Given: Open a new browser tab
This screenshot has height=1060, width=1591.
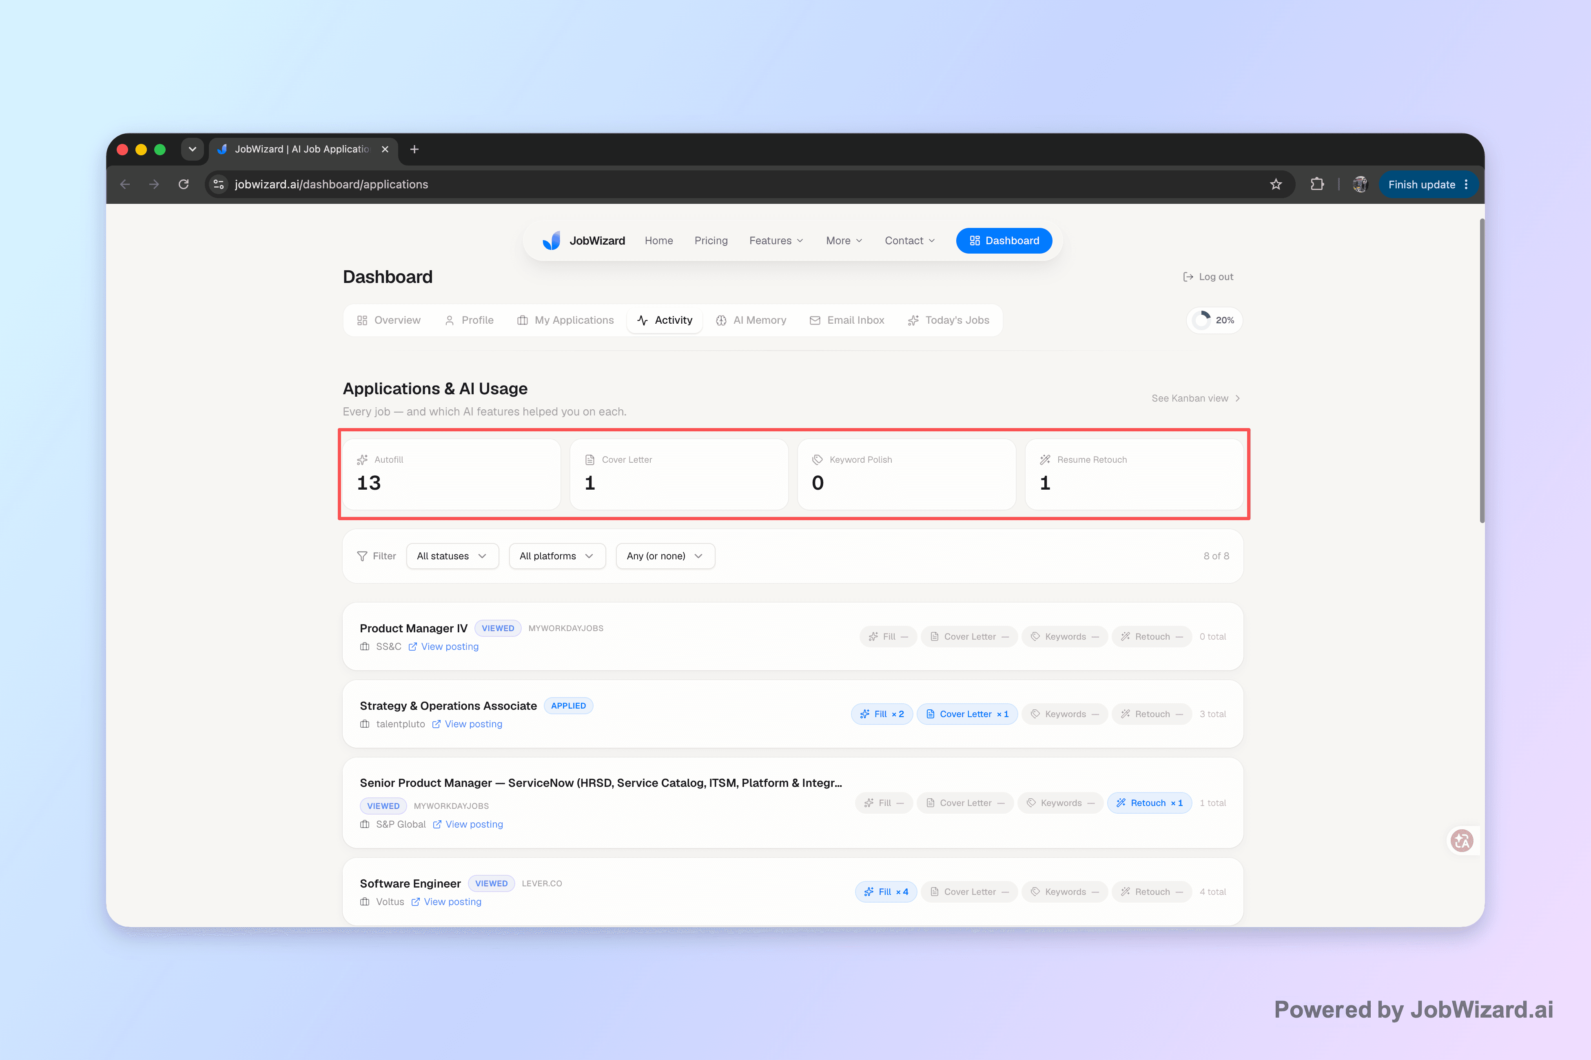Looking at the screenshot, I should point(414,149).
